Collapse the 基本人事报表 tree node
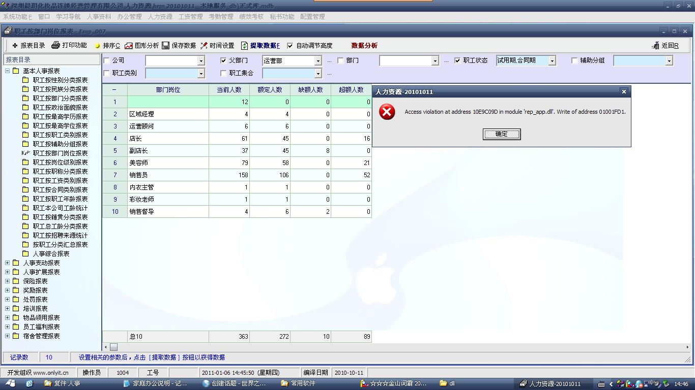 coord(8,71)
